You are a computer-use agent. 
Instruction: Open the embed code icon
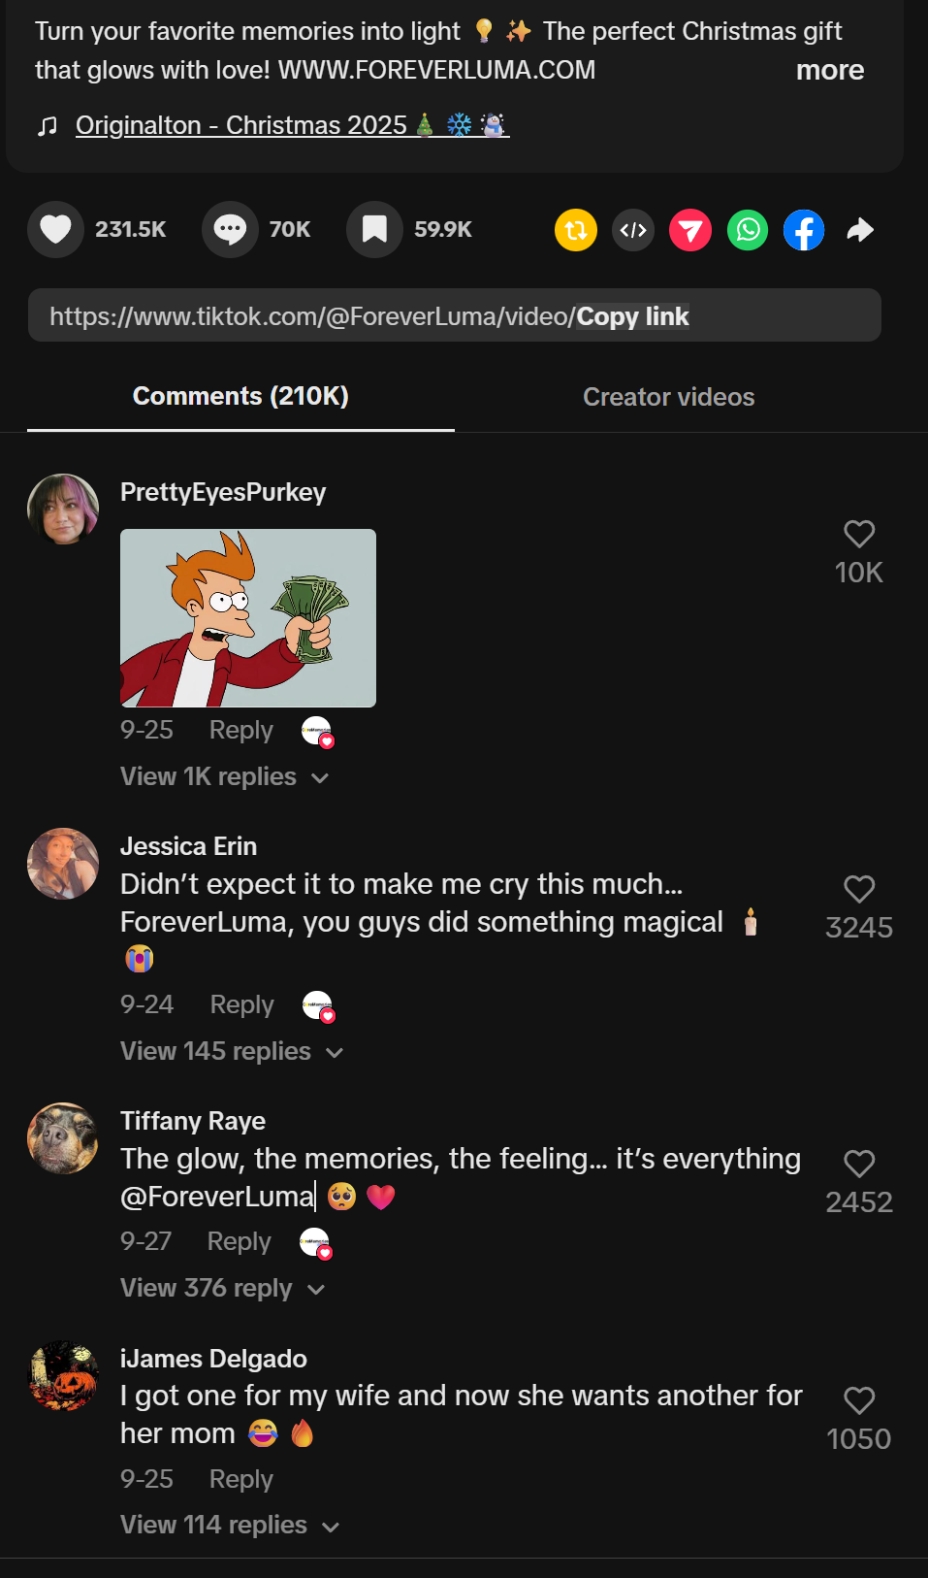pyautogui.click(x=633, y=230)
